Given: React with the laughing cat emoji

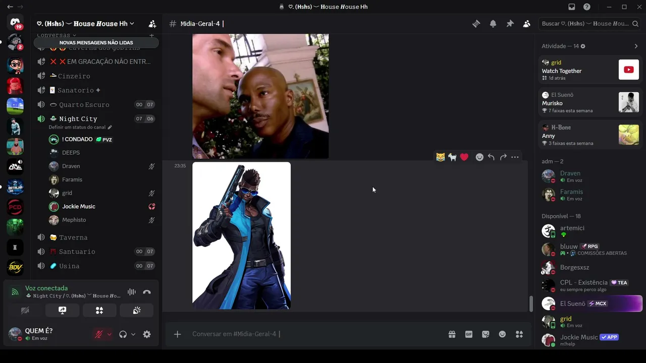Looking at the screenshot, I should [441, 157].
